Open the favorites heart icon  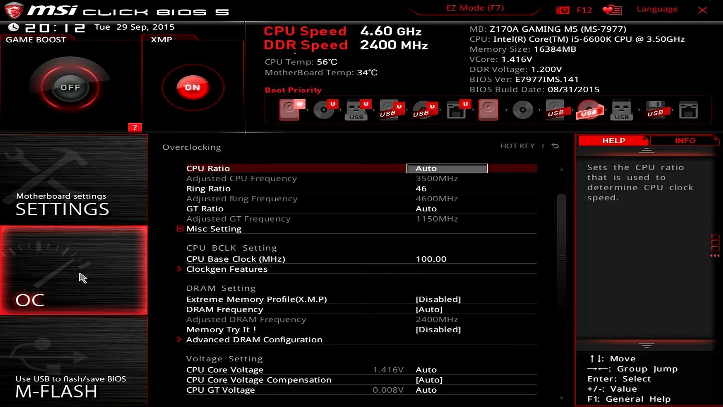click(612, 10)
